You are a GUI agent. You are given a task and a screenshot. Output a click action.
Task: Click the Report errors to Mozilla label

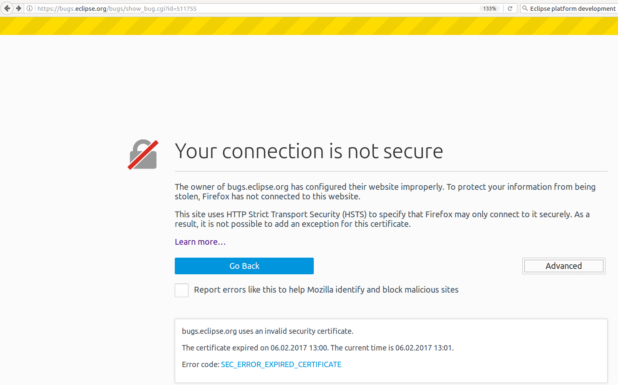tap(326, 290)
